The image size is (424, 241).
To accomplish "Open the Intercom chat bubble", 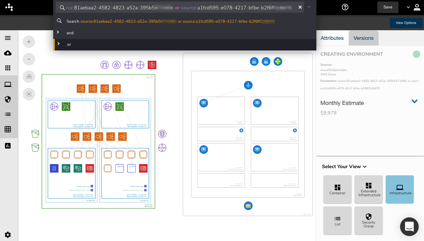I will pos(409,226).
